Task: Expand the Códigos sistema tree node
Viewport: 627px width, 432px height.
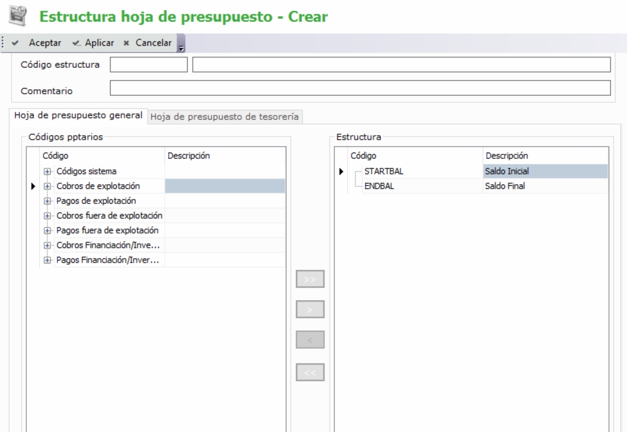Action: coord(47,171)
